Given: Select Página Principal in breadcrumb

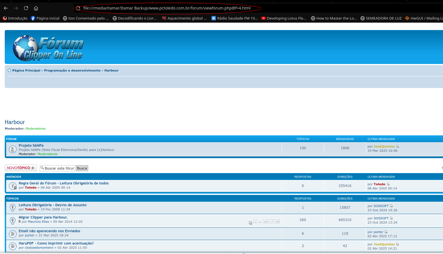Looking at the screenshot, I should 26,70.
